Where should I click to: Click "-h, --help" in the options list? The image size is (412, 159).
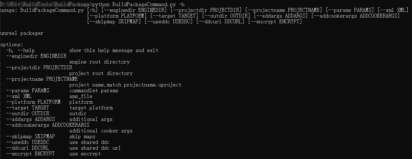point(20,50)
